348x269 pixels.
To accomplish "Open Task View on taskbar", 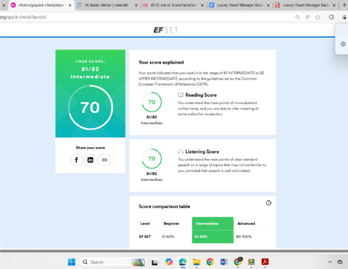I will tap(155, 262).
